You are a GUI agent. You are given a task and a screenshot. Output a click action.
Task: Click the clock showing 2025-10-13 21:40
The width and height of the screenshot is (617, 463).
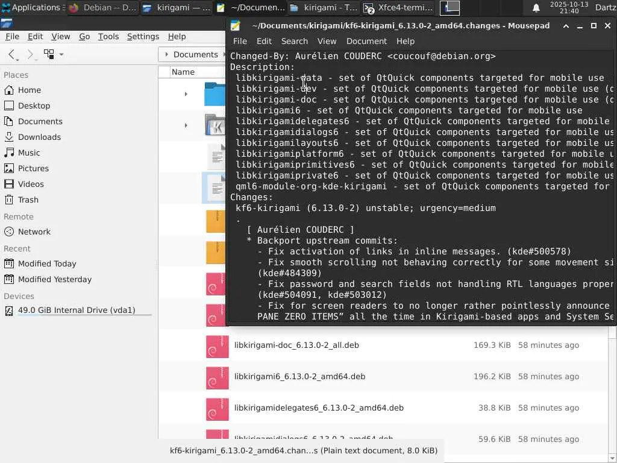pyautogui.click(x=569, y=7)
